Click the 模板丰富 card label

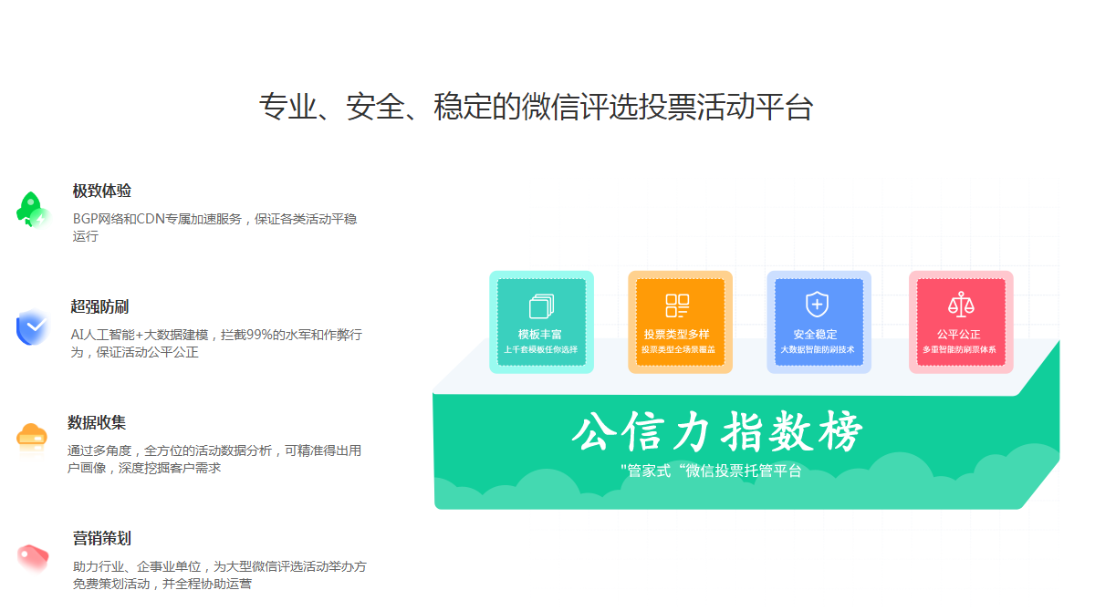click(541, 335)
